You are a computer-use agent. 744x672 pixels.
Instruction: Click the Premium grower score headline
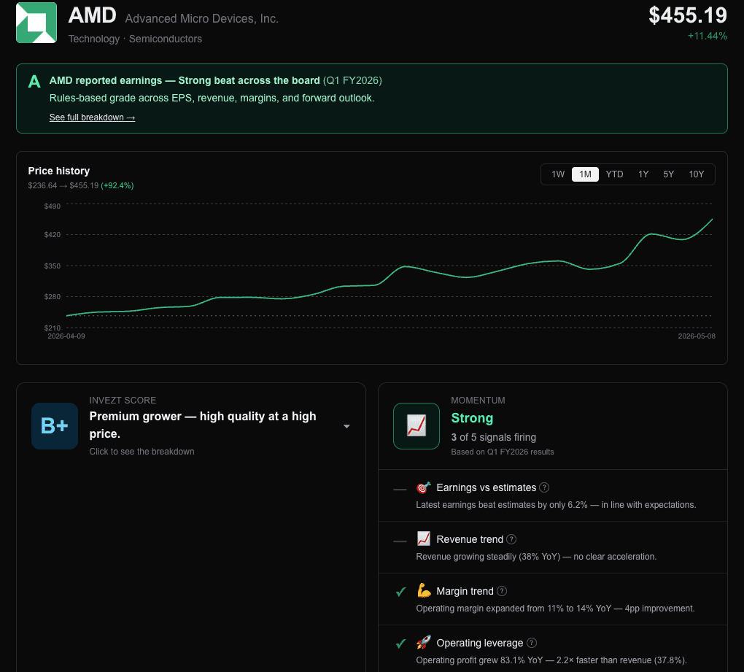(203, 425)
